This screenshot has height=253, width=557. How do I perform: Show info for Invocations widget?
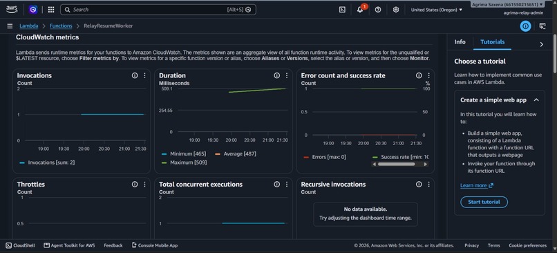[135, 75]
